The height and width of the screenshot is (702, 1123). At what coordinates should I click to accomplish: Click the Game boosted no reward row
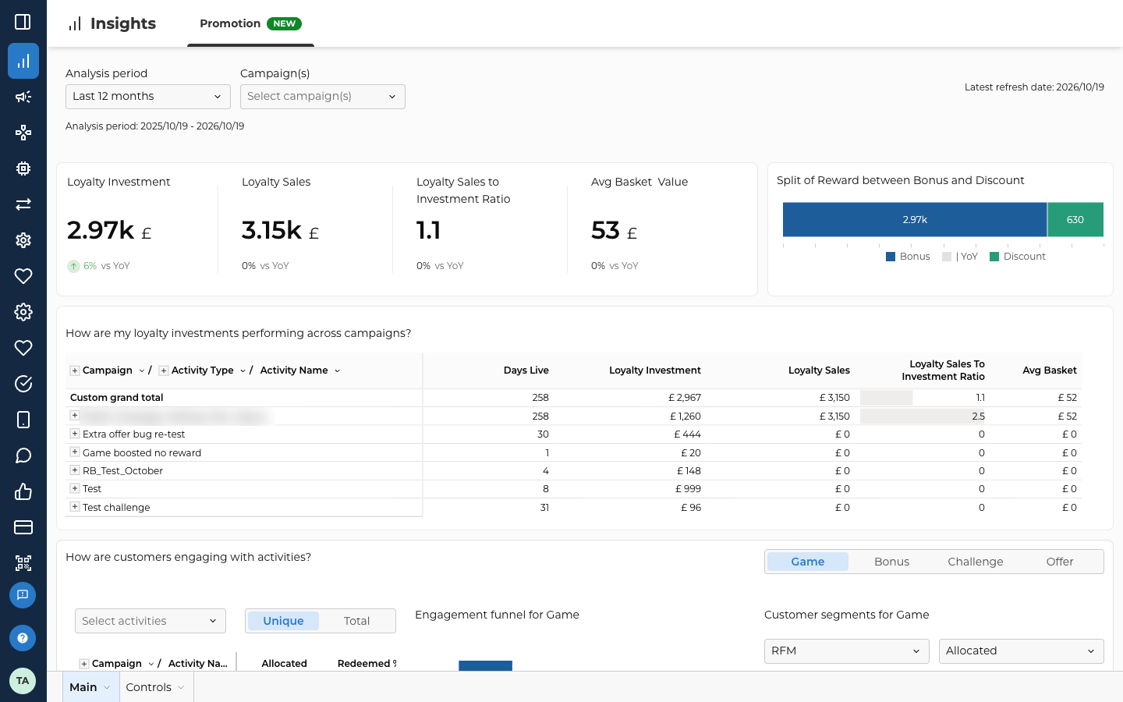(x=573, y=452)
